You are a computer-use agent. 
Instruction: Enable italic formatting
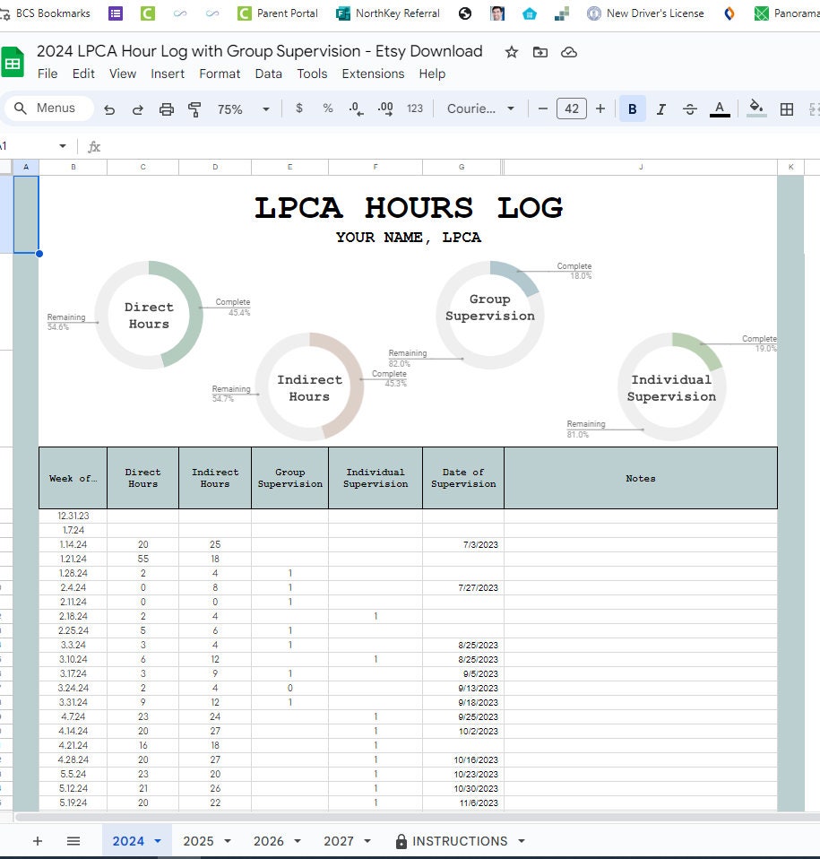tap(660, 108)
